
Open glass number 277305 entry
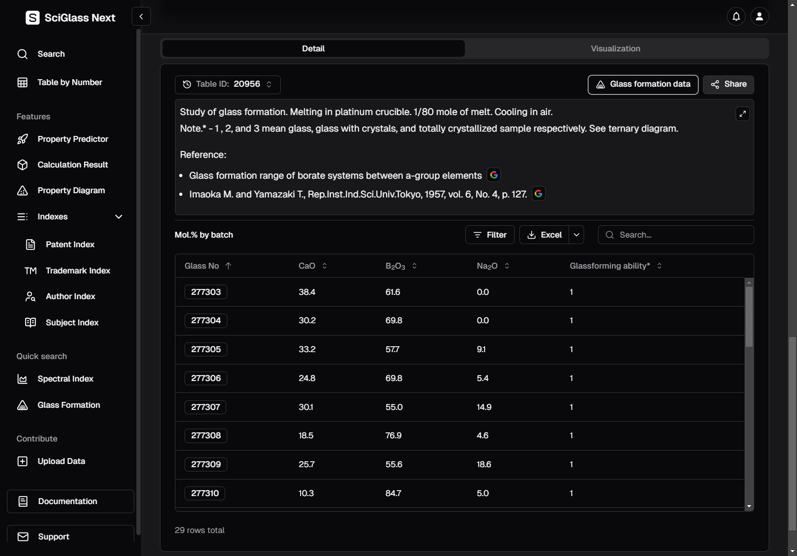click(x=206, y=349)
